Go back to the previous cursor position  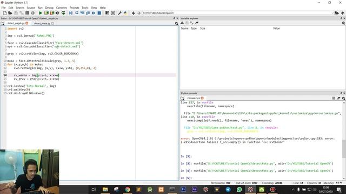click(134, 13)
